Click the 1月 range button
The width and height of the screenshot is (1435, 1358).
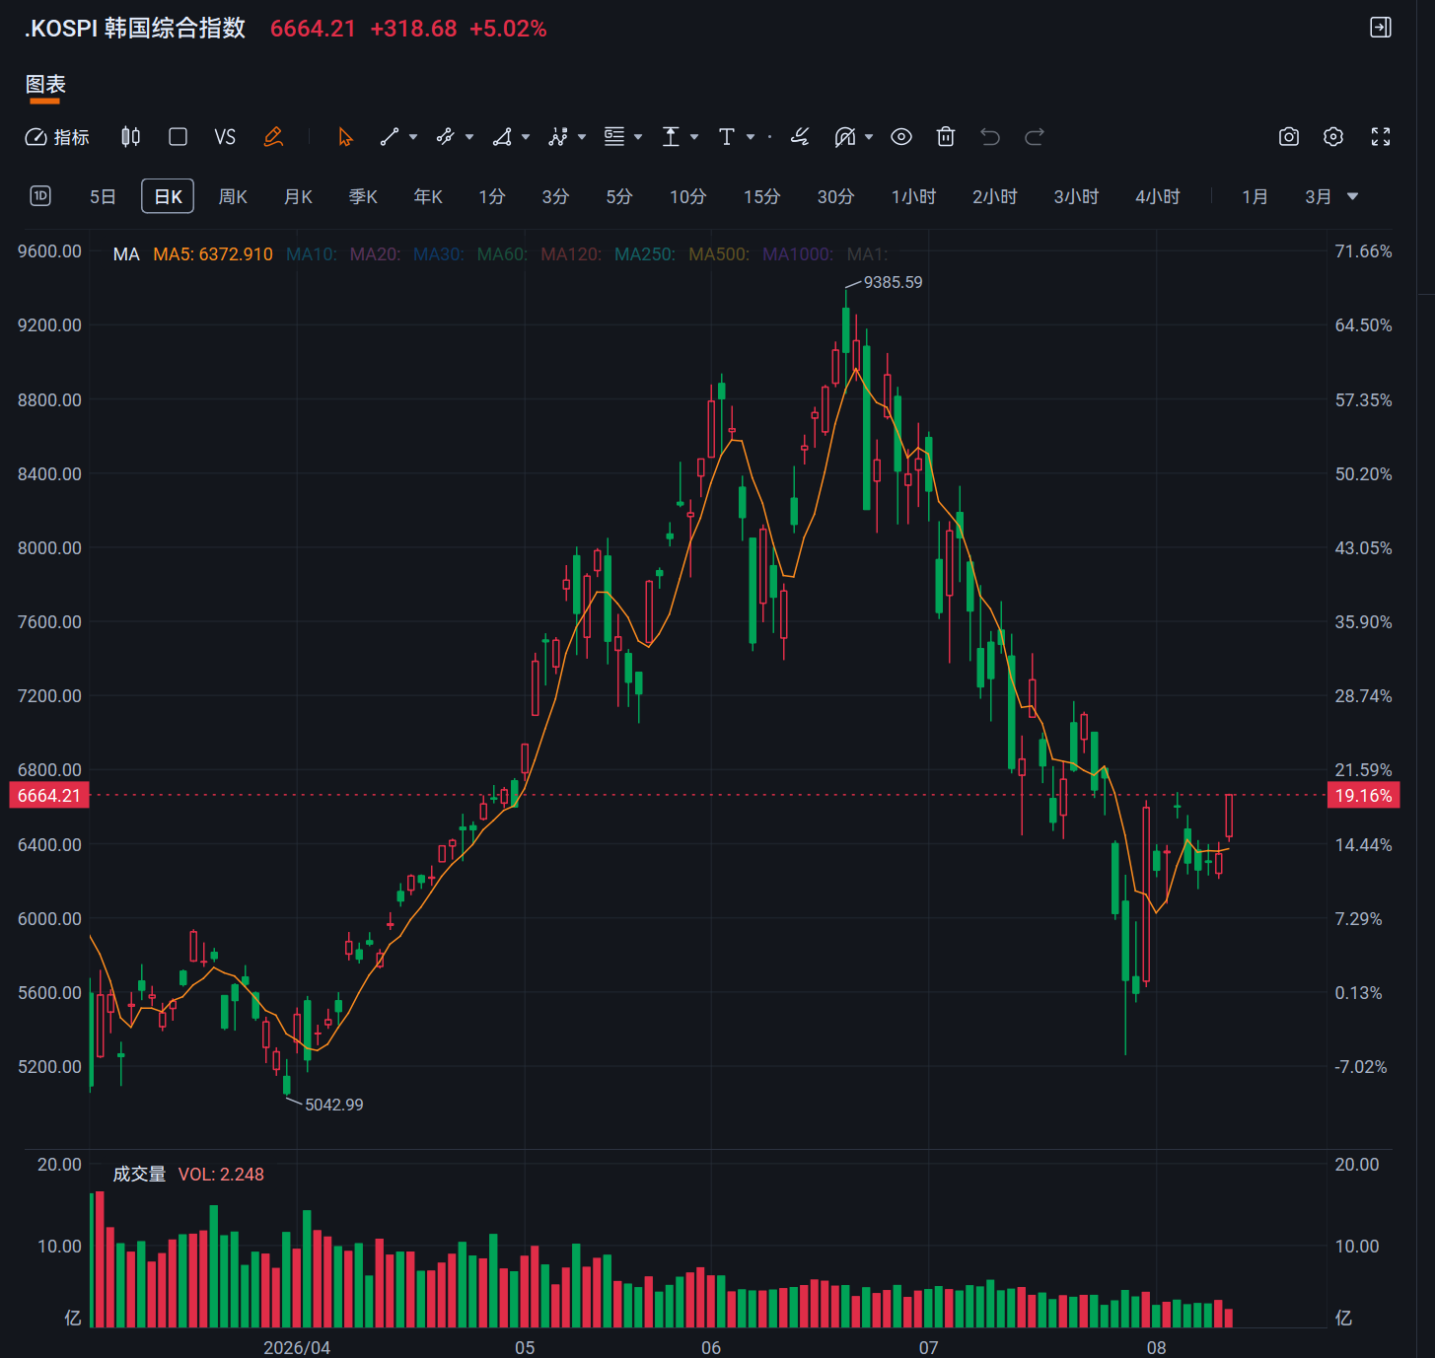1255,196
